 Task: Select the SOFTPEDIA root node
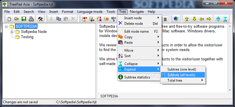click(26, 27)
